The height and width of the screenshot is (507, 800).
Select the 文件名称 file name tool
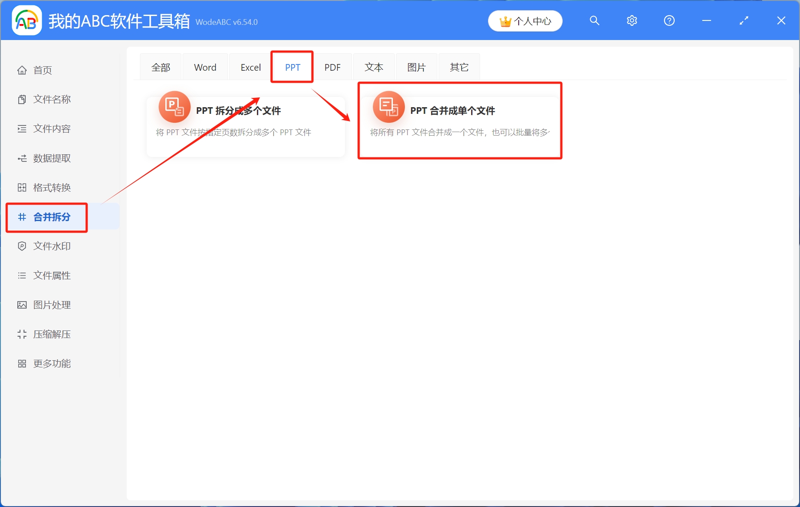52,99
